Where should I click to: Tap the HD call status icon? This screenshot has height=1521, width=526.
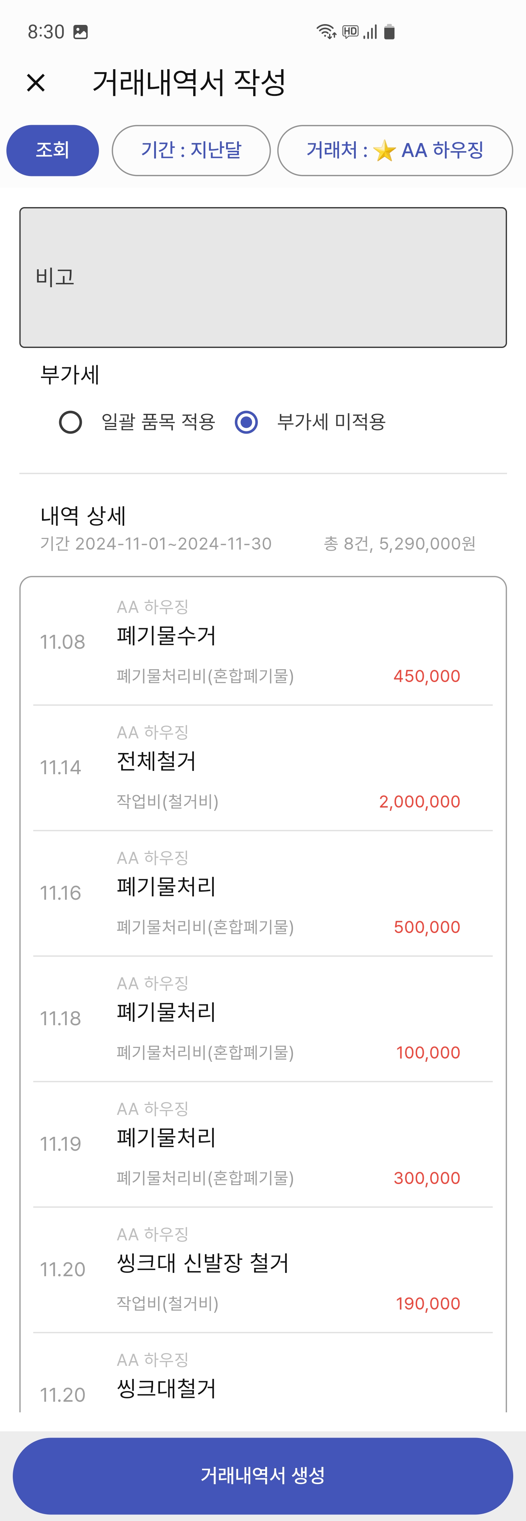point(350,31)
